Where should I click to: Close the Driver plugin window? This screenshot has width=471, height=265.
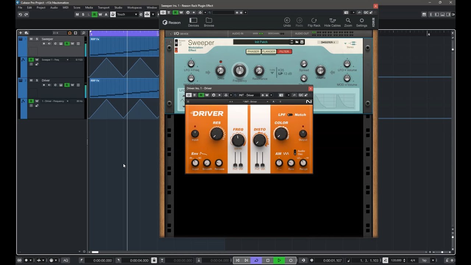(x=311, y=88)
